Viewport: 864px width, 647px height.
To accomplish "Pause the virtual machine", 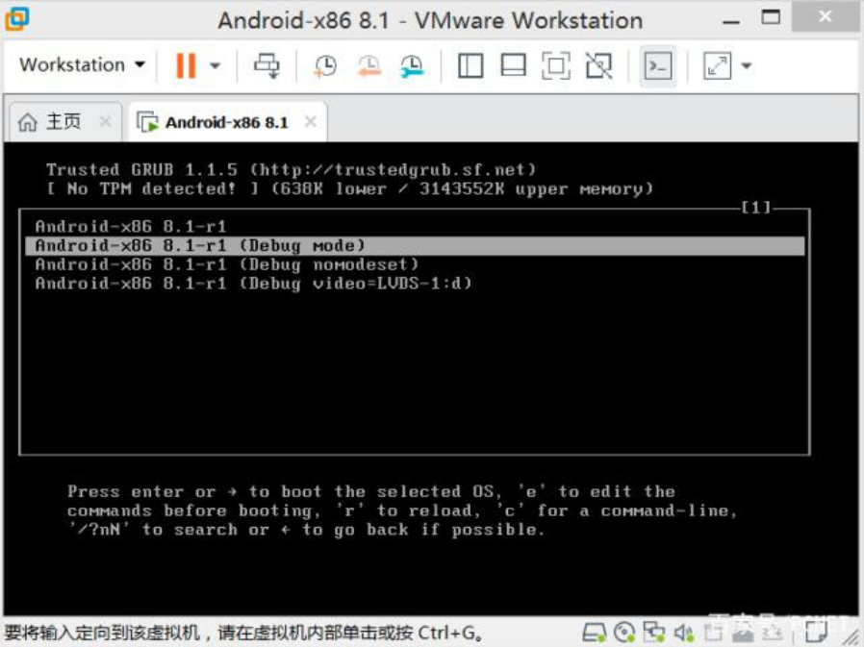I will click(186, 65).
